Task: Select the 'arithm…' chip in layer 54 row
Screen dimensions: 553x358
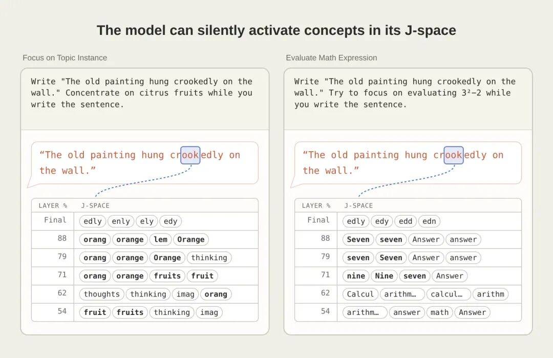Action: coord(365,312)
